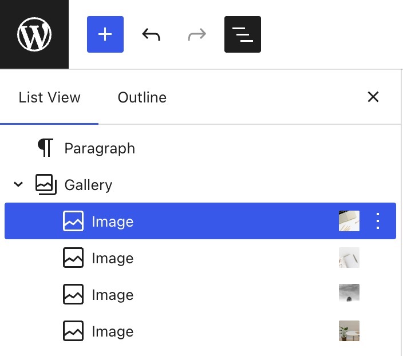The width and height of the screenshot is (403, 356).
Task: Click the icon of the Image row with notebook thumbnail
Action: click(73, 258)
